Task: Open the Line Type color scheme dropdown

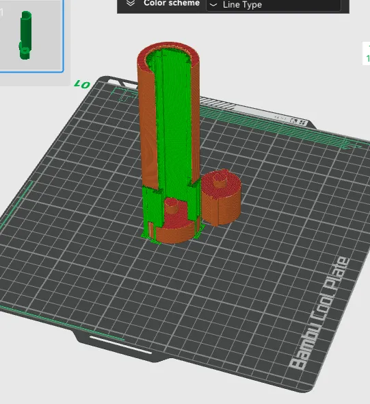Action: click(x=274, y=5)
